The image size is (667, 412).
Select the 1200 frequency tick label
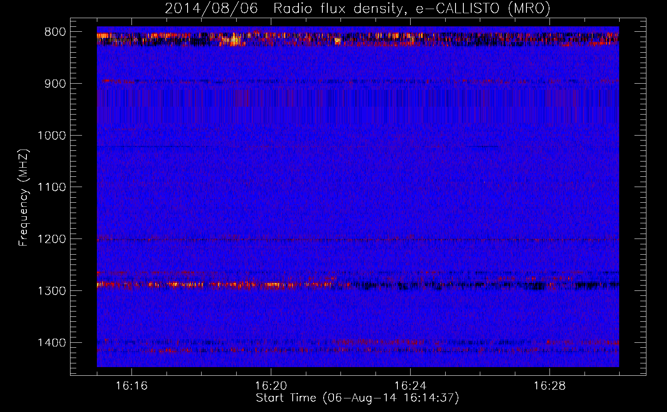coord(52,239)
